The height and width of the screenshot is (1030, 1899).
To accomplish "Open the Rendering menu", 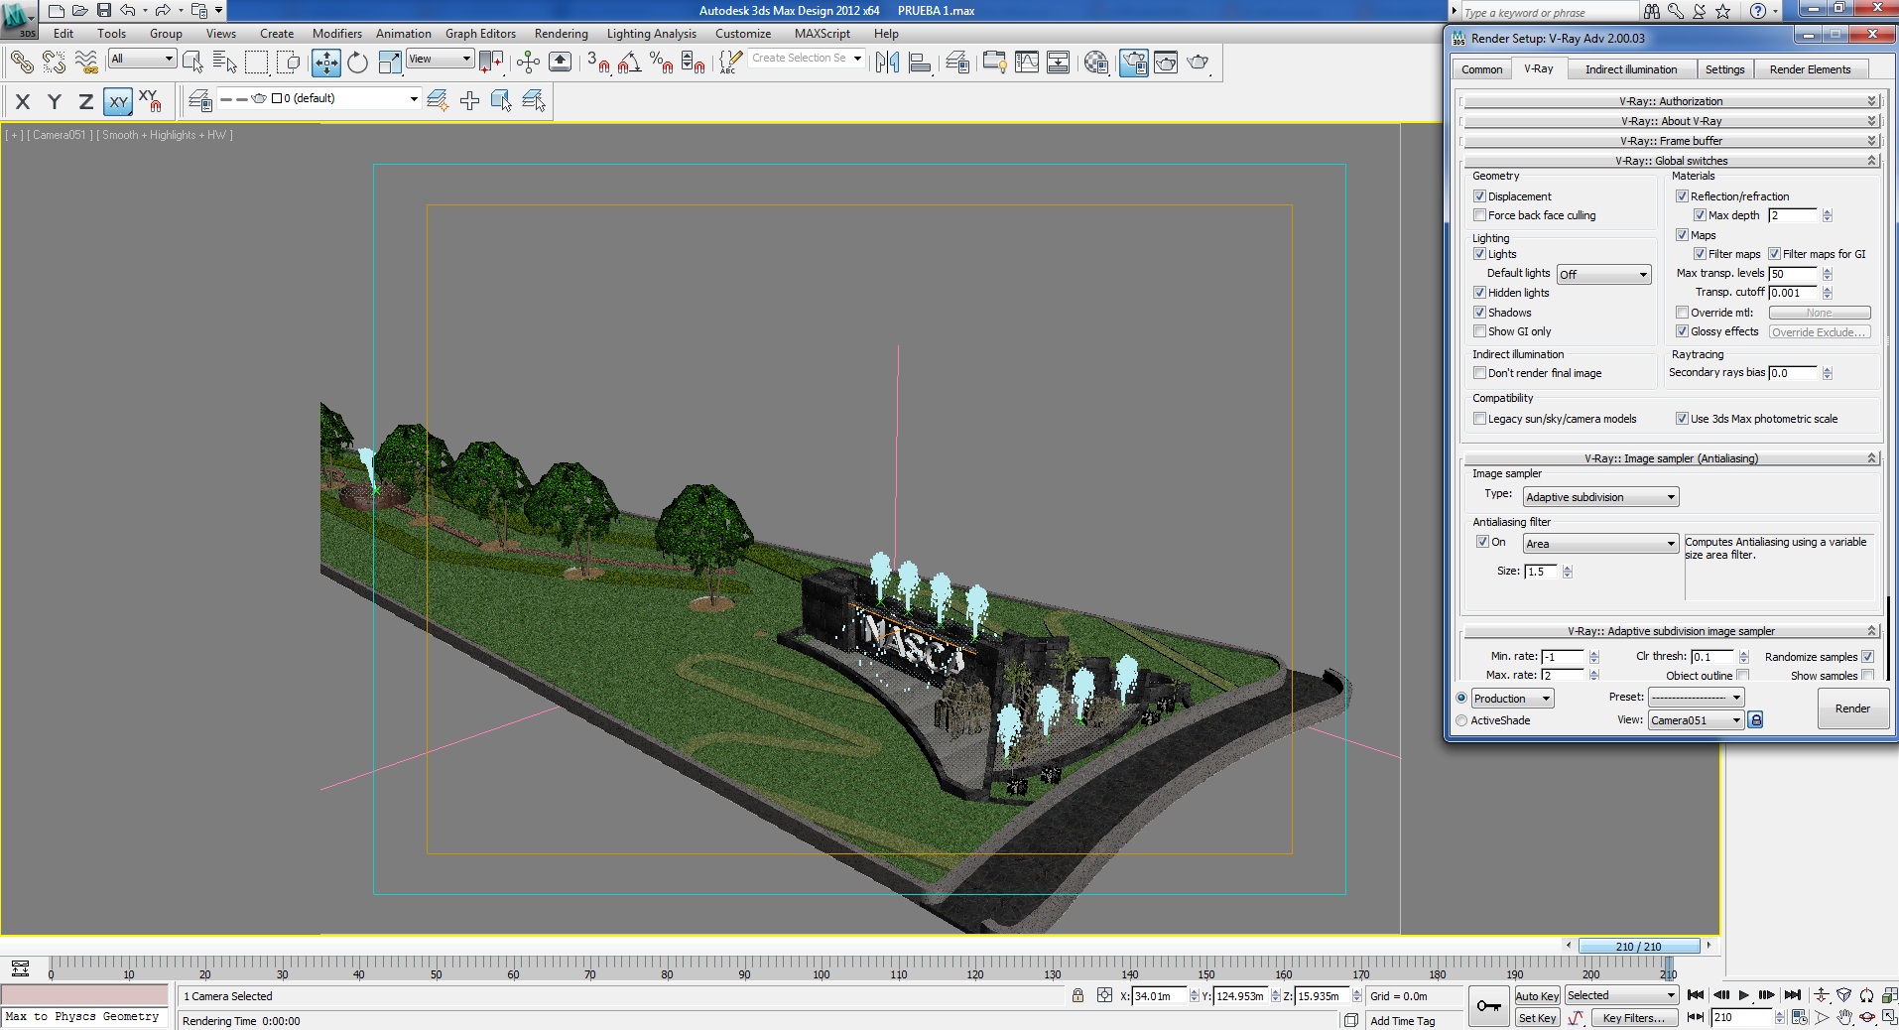I will coord(561,34).
